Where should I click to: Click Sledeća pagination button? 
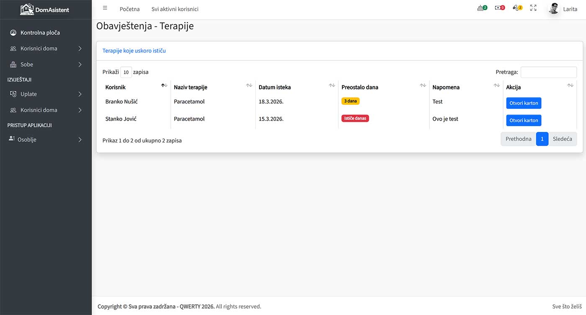[x=562, y=139]
